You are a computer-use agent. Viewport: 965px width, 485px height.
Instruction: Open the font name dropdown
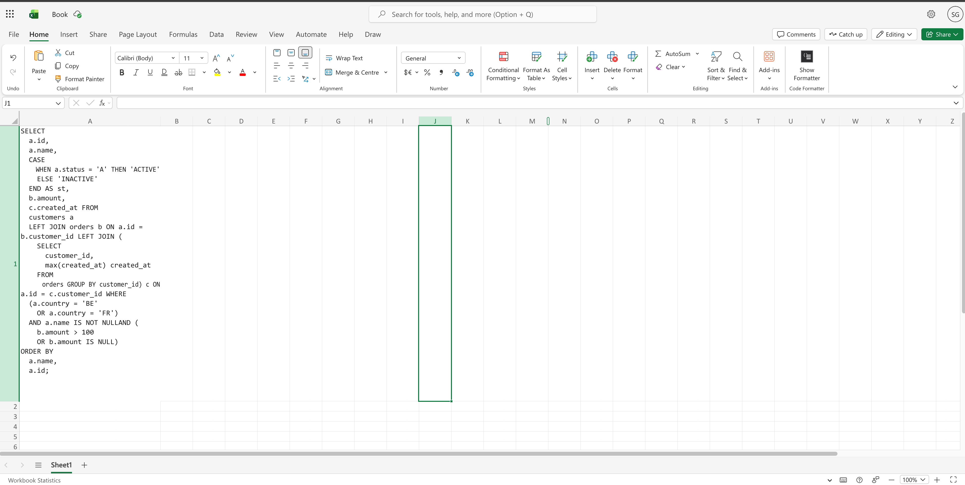coord(173,58)
